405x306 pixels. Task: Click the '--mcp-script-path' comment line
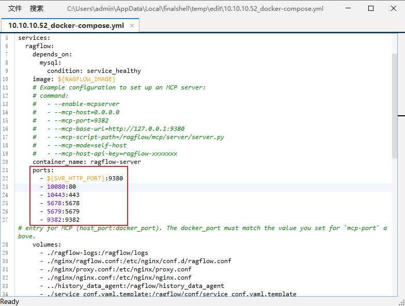tap(128, 137)
